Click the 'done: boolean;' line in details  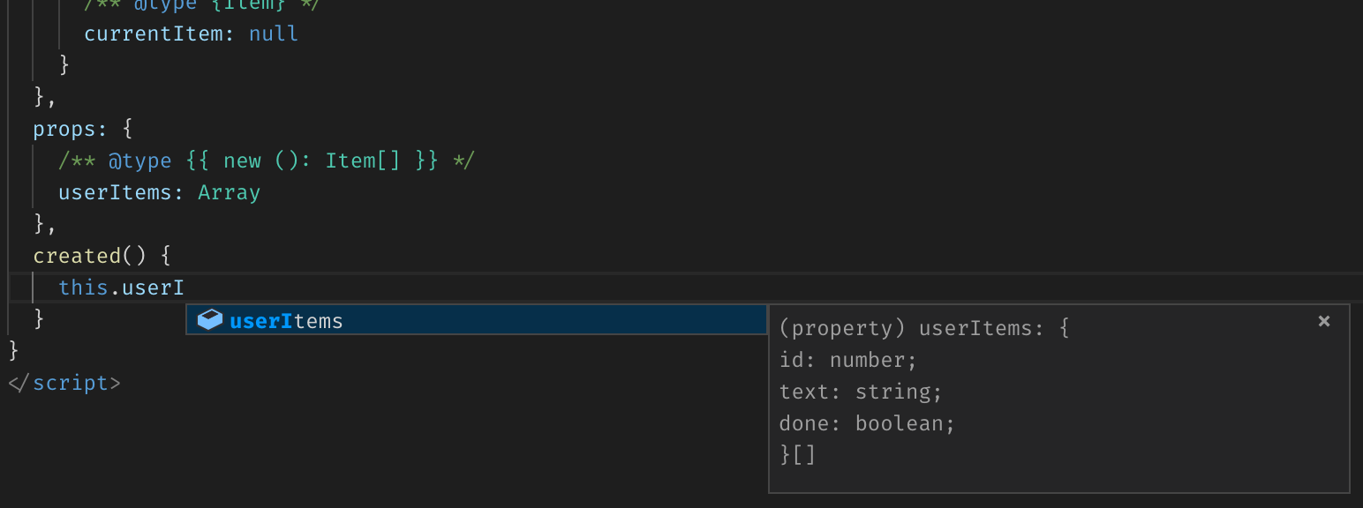[x=867, y=423]
